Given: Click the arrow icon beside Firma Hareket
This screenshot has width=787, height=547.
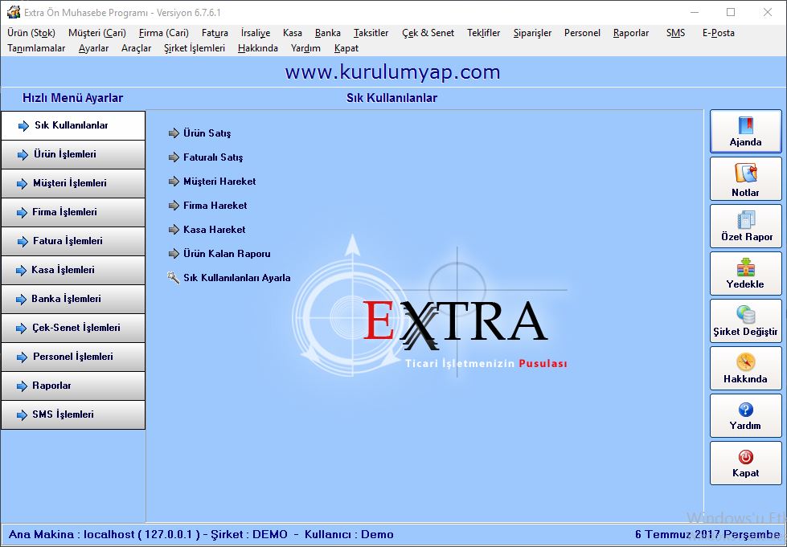Looking at the screenshot, I should [x=174, y=206].
